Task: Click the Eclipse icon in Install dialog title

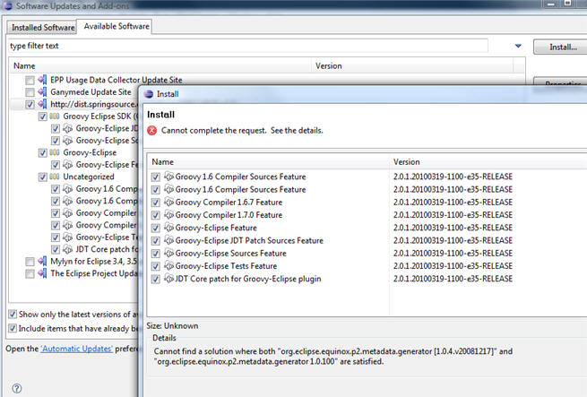Action: tap(149, 94)
